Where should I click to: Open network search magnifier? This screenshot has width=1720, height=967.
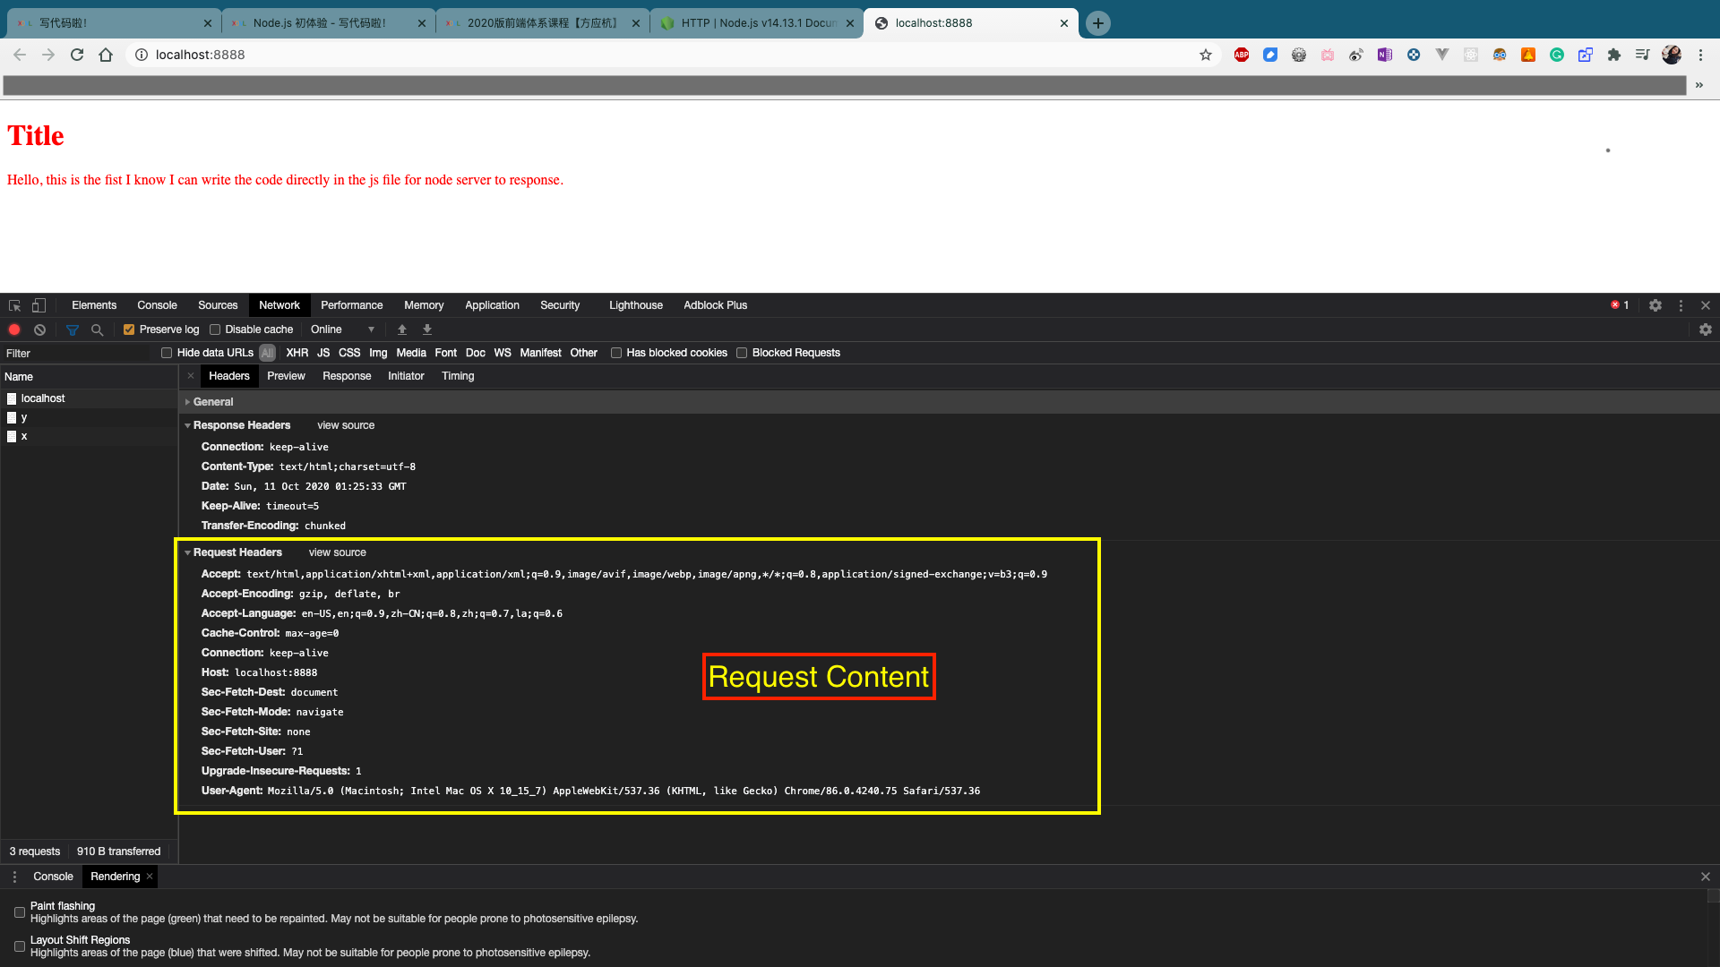98,329
